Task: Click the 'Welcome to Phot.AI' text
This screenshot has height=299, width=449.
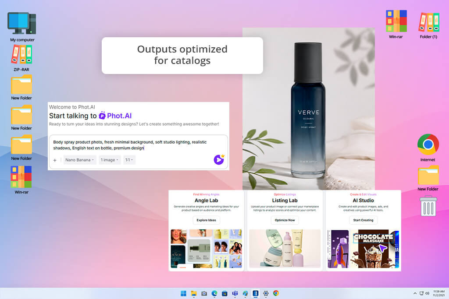Action: 72,107
